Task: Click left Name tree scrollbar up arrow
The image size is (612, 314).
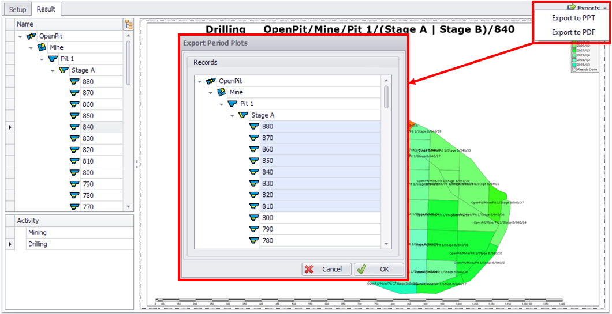Action: point(128,36)
